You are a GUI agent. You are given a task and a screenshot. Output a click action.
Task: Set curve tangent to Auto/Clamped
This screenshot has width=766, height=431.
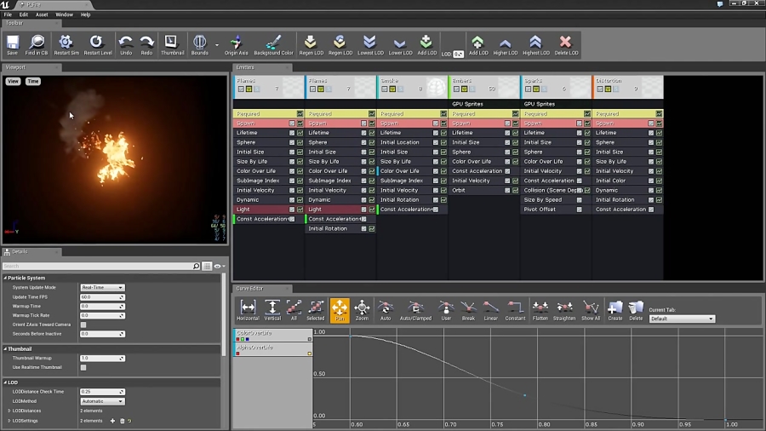(415, 311)
